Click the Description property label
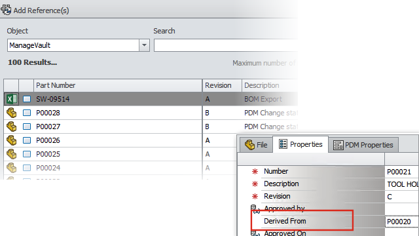Screen dimensions: 419x236 (x=282, y=184)
